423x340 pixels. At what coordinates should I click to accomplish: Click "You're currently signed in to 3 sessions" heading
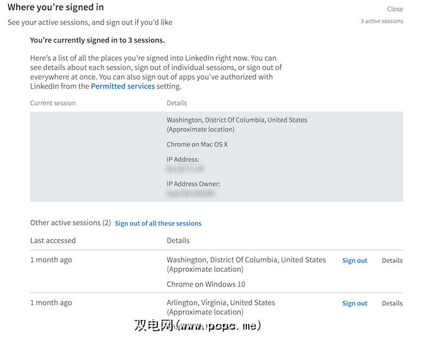[x=97, y=40]
